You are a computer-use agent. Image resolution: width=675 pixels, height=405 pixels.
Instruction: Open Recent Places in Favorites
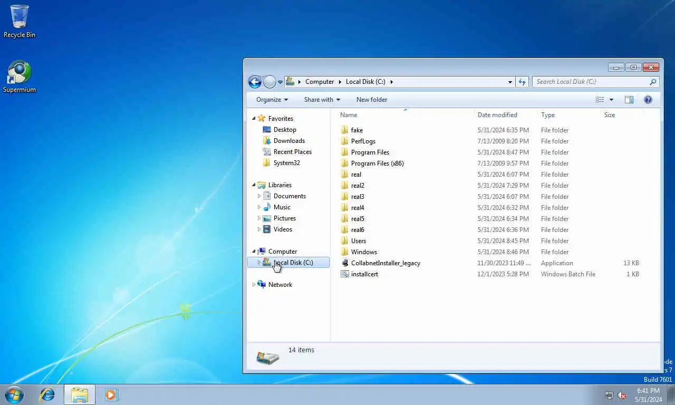[x=293, y=152]
